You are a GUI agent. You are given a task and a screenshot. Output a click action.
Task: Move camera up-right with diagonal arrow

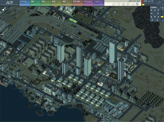(158, 10)
